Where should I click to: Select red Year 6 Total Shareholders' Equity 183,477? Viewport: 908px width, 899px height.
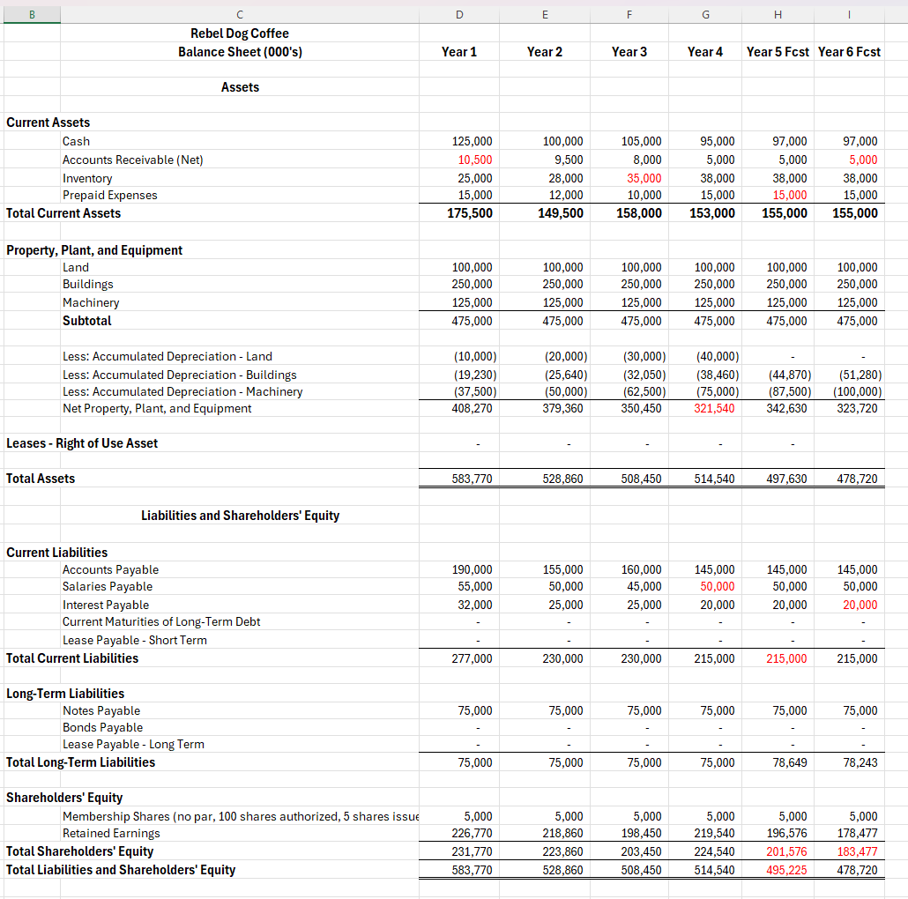click(857, 852)
